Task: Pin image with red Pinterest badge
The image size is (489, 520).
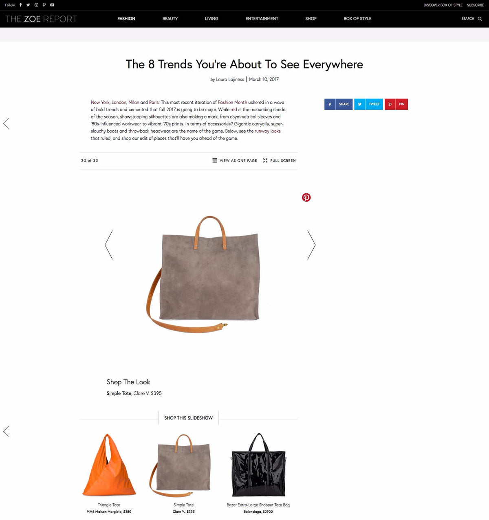Action: 306,197
